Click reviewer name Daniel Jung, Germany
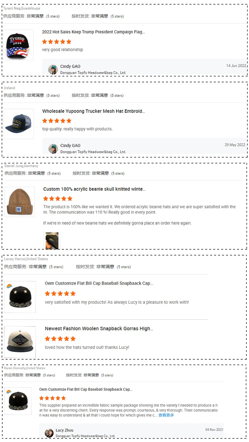Image resolution: width=249 pixels, height=442 pixels. coord(21,166)
